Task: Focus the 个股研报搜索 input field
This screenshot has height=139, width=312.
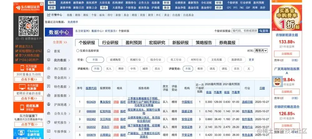Action: pos(245,31)
